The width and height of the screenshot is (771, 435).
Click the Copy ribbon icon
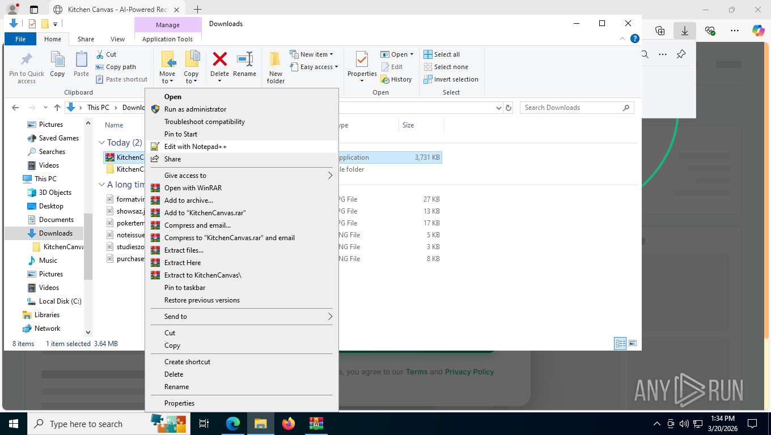[57, 59]
